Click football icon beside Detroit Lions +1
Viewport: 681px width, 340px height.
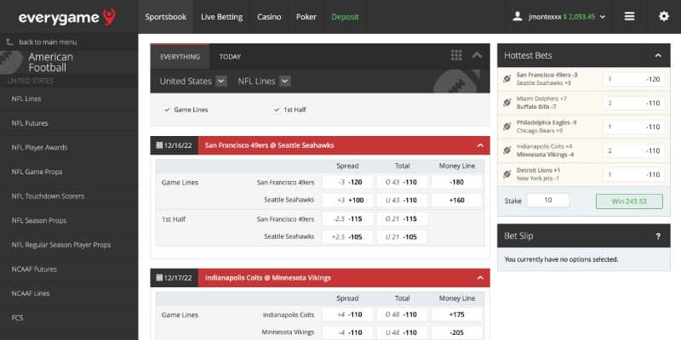click(x=506, y=174)
